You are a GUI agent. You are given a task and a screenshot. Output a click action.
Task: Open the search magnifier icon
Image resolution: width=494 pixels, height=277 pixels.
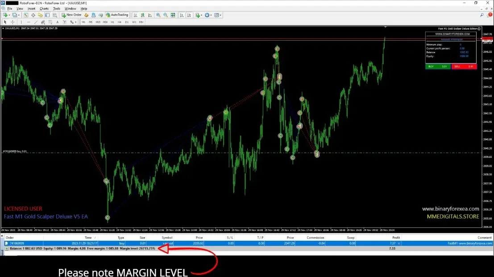[x=482, y=15]
